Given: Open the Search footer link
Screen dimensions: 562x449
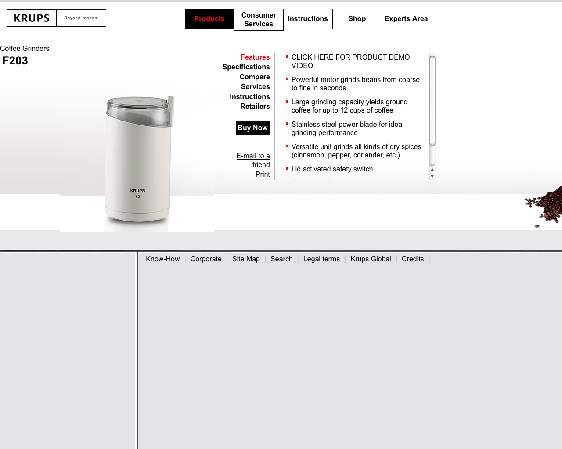Looking at the screenshot, I should pyautogui.click(x=281, y=259).
